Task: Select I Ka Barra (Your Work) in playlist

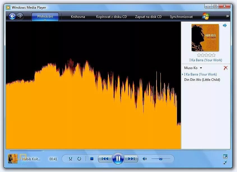Action: (201, 74)
